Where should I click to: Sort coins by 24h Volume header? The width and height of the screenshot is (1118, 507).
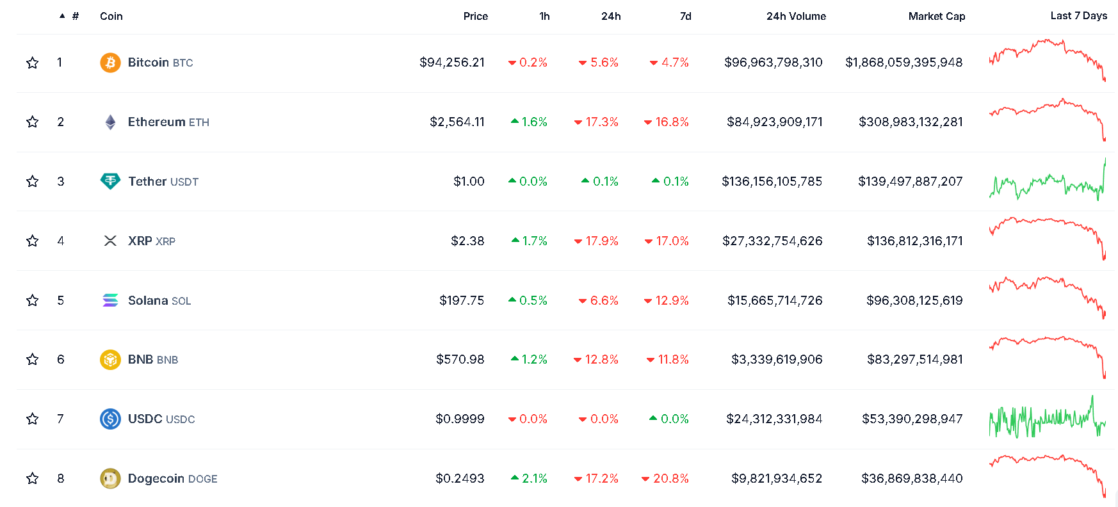pyautogui.click(x=796, y=16)
